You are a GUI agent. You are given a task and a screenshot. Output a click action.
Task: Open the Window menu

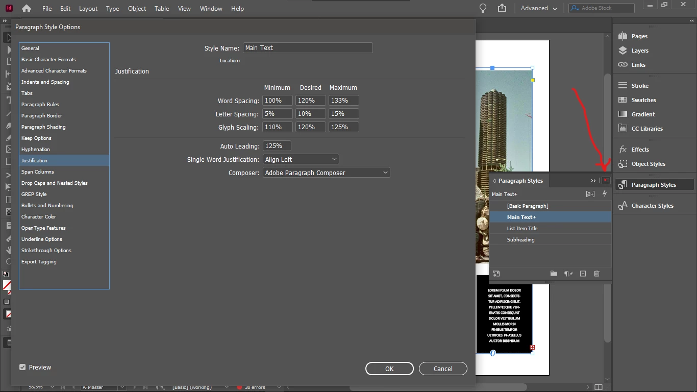point(211,9)
